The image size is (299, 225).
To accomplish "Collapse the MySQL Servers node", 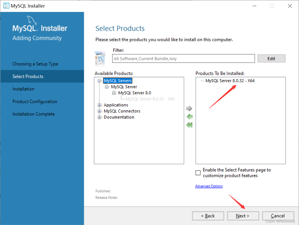I will 99,80.
